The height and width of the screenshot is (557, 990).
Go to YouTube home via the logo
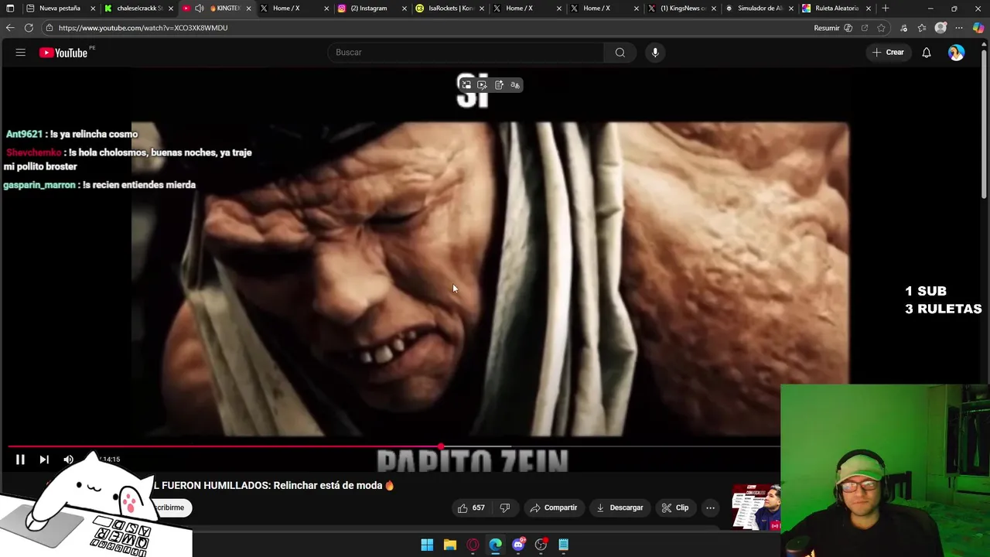(63, 53)
